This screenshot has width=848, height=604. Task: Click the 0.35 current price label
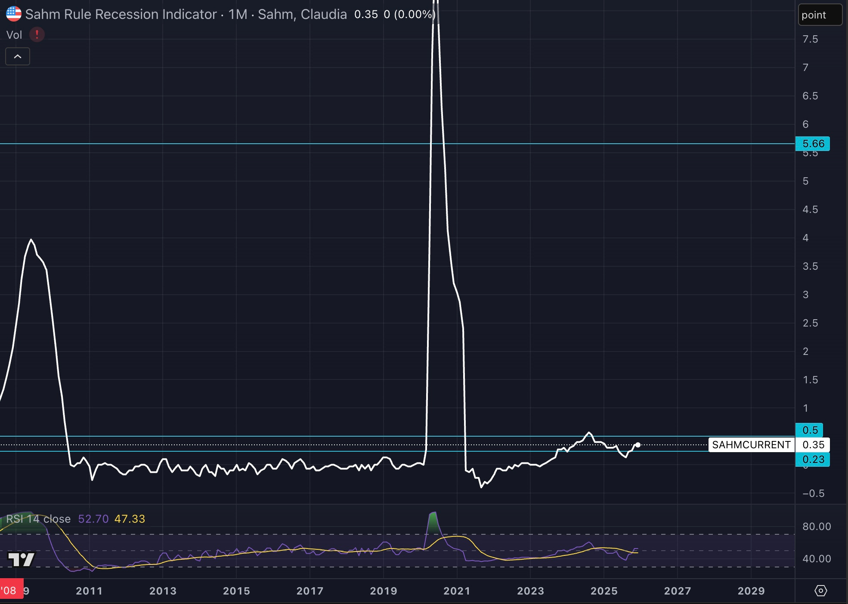click(x=813, y=445)
